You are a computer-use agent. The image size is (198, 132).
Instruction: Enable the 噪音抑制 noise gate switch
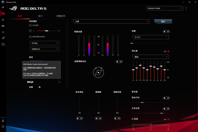[x=166, y=98]
